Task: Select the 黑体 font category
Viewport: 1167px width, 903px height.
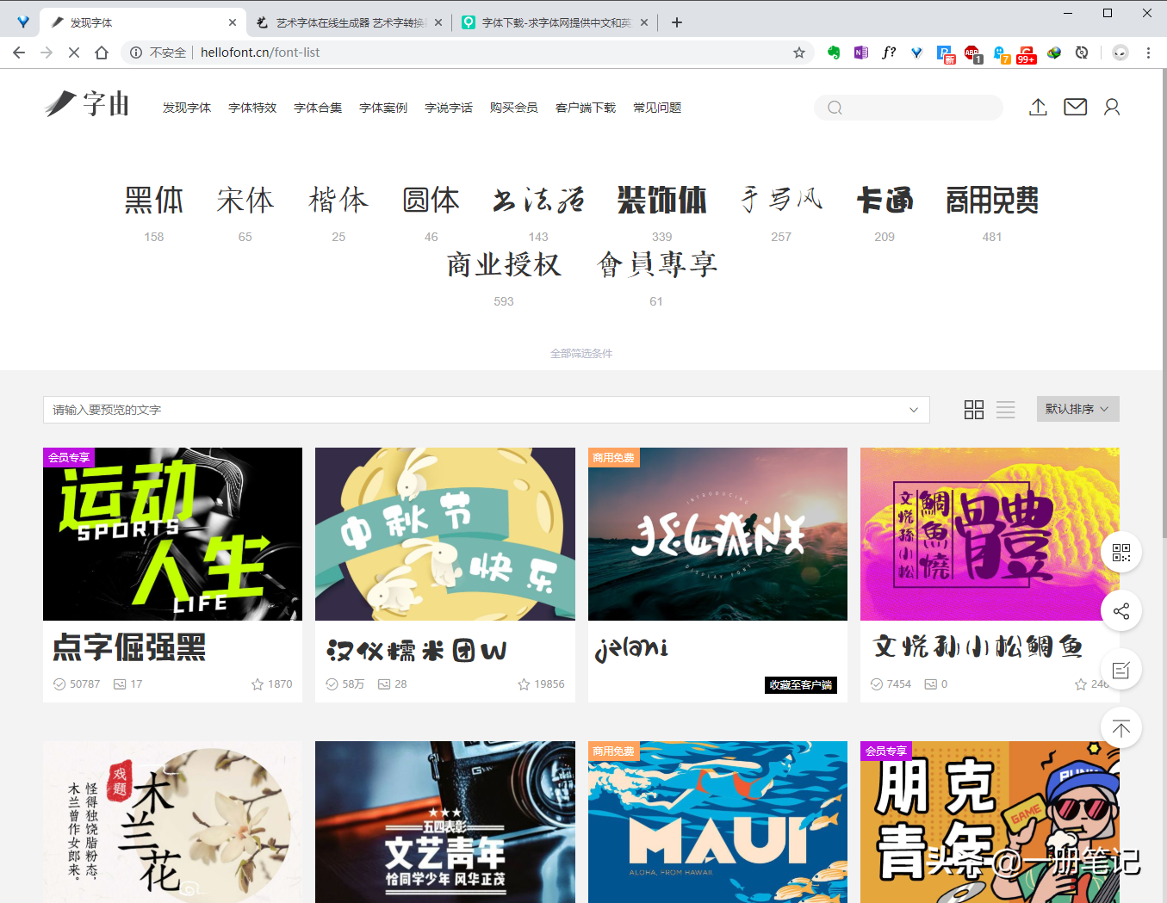Action: (x=154, y=201)
